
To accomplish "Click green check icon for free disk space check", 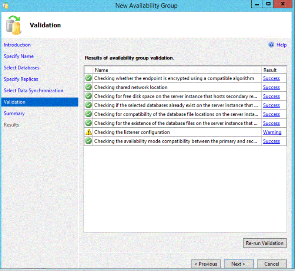I will click(88, 96).
